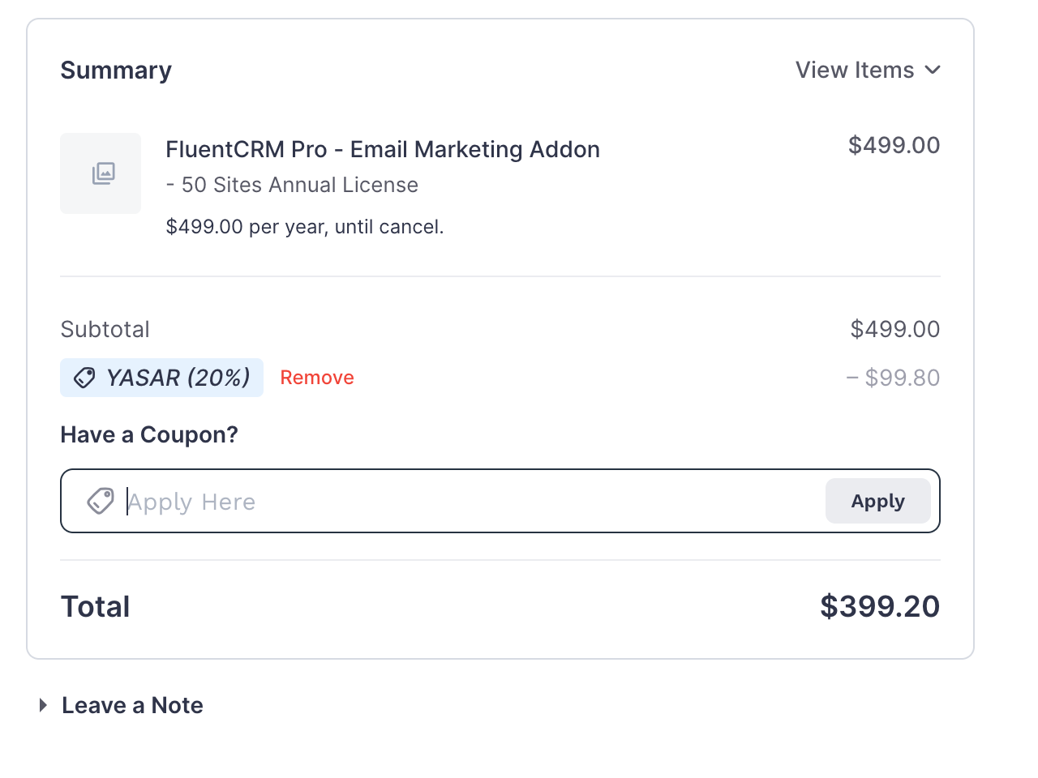Click the image placeholder icon on the product thumbnail
Screen dimensions: 1038x778
(101, 173)
